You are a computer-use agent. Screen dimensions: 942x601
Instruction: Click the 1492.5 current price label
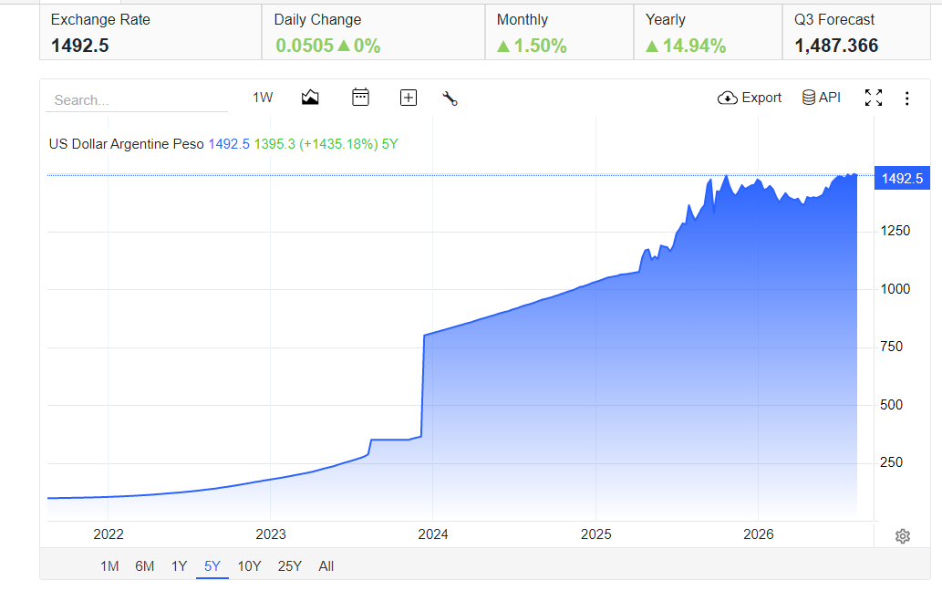(902, 179)
